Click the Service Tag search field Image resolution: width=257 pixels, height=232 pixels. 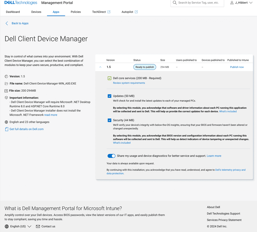pyautogui.click(x=201, y=3)
